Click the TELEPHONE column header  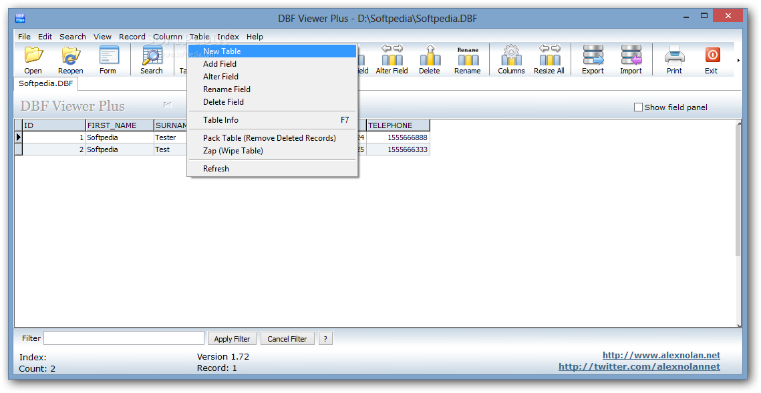pyautogui.click(x=398, y=125)
